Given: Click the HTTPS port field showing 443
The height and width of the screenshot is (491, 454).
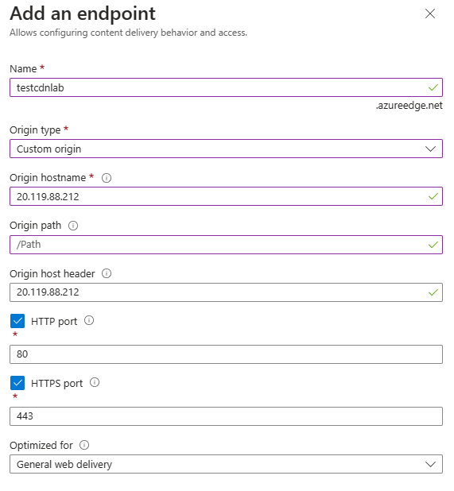Looking at the screenshot, I should point(226,416).
